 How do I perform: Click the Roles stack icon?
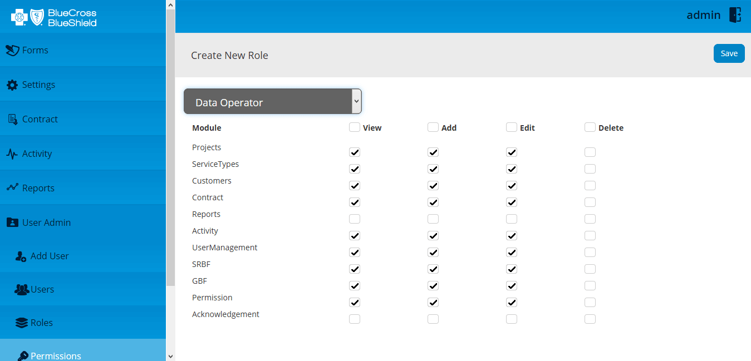click(21, 323)
